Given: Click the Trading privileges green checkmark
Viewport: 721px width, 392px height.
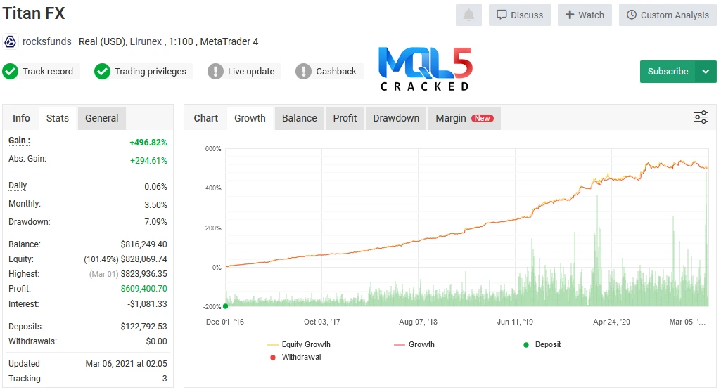Looking at the screenshot, I should click(x=102, y=72).
